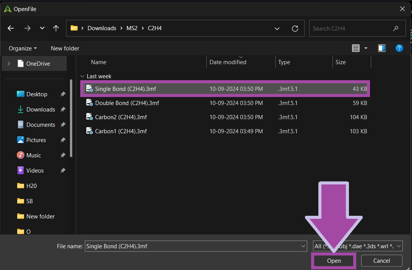Expand the OneDrive tree node
Image resolution: width=412 pixels, height=270 pixels.
(9, 64)
